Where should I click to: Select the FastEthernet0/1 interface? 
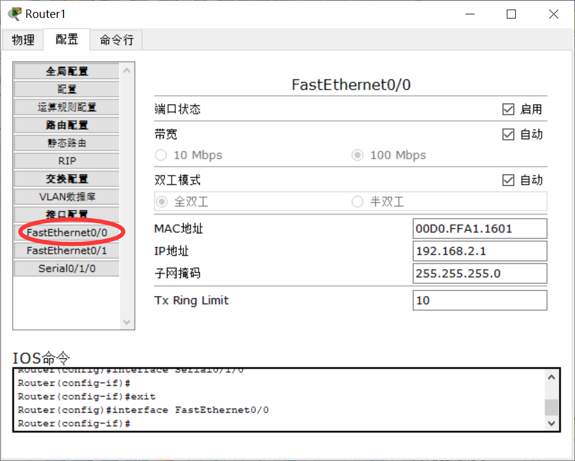66,250
